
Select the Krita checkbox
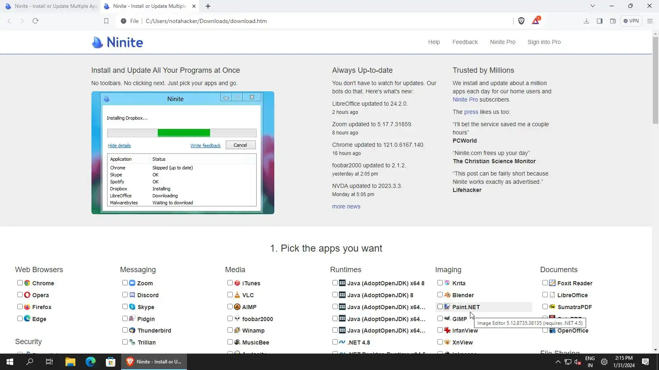pyautogui.click(x=440, y=283)
